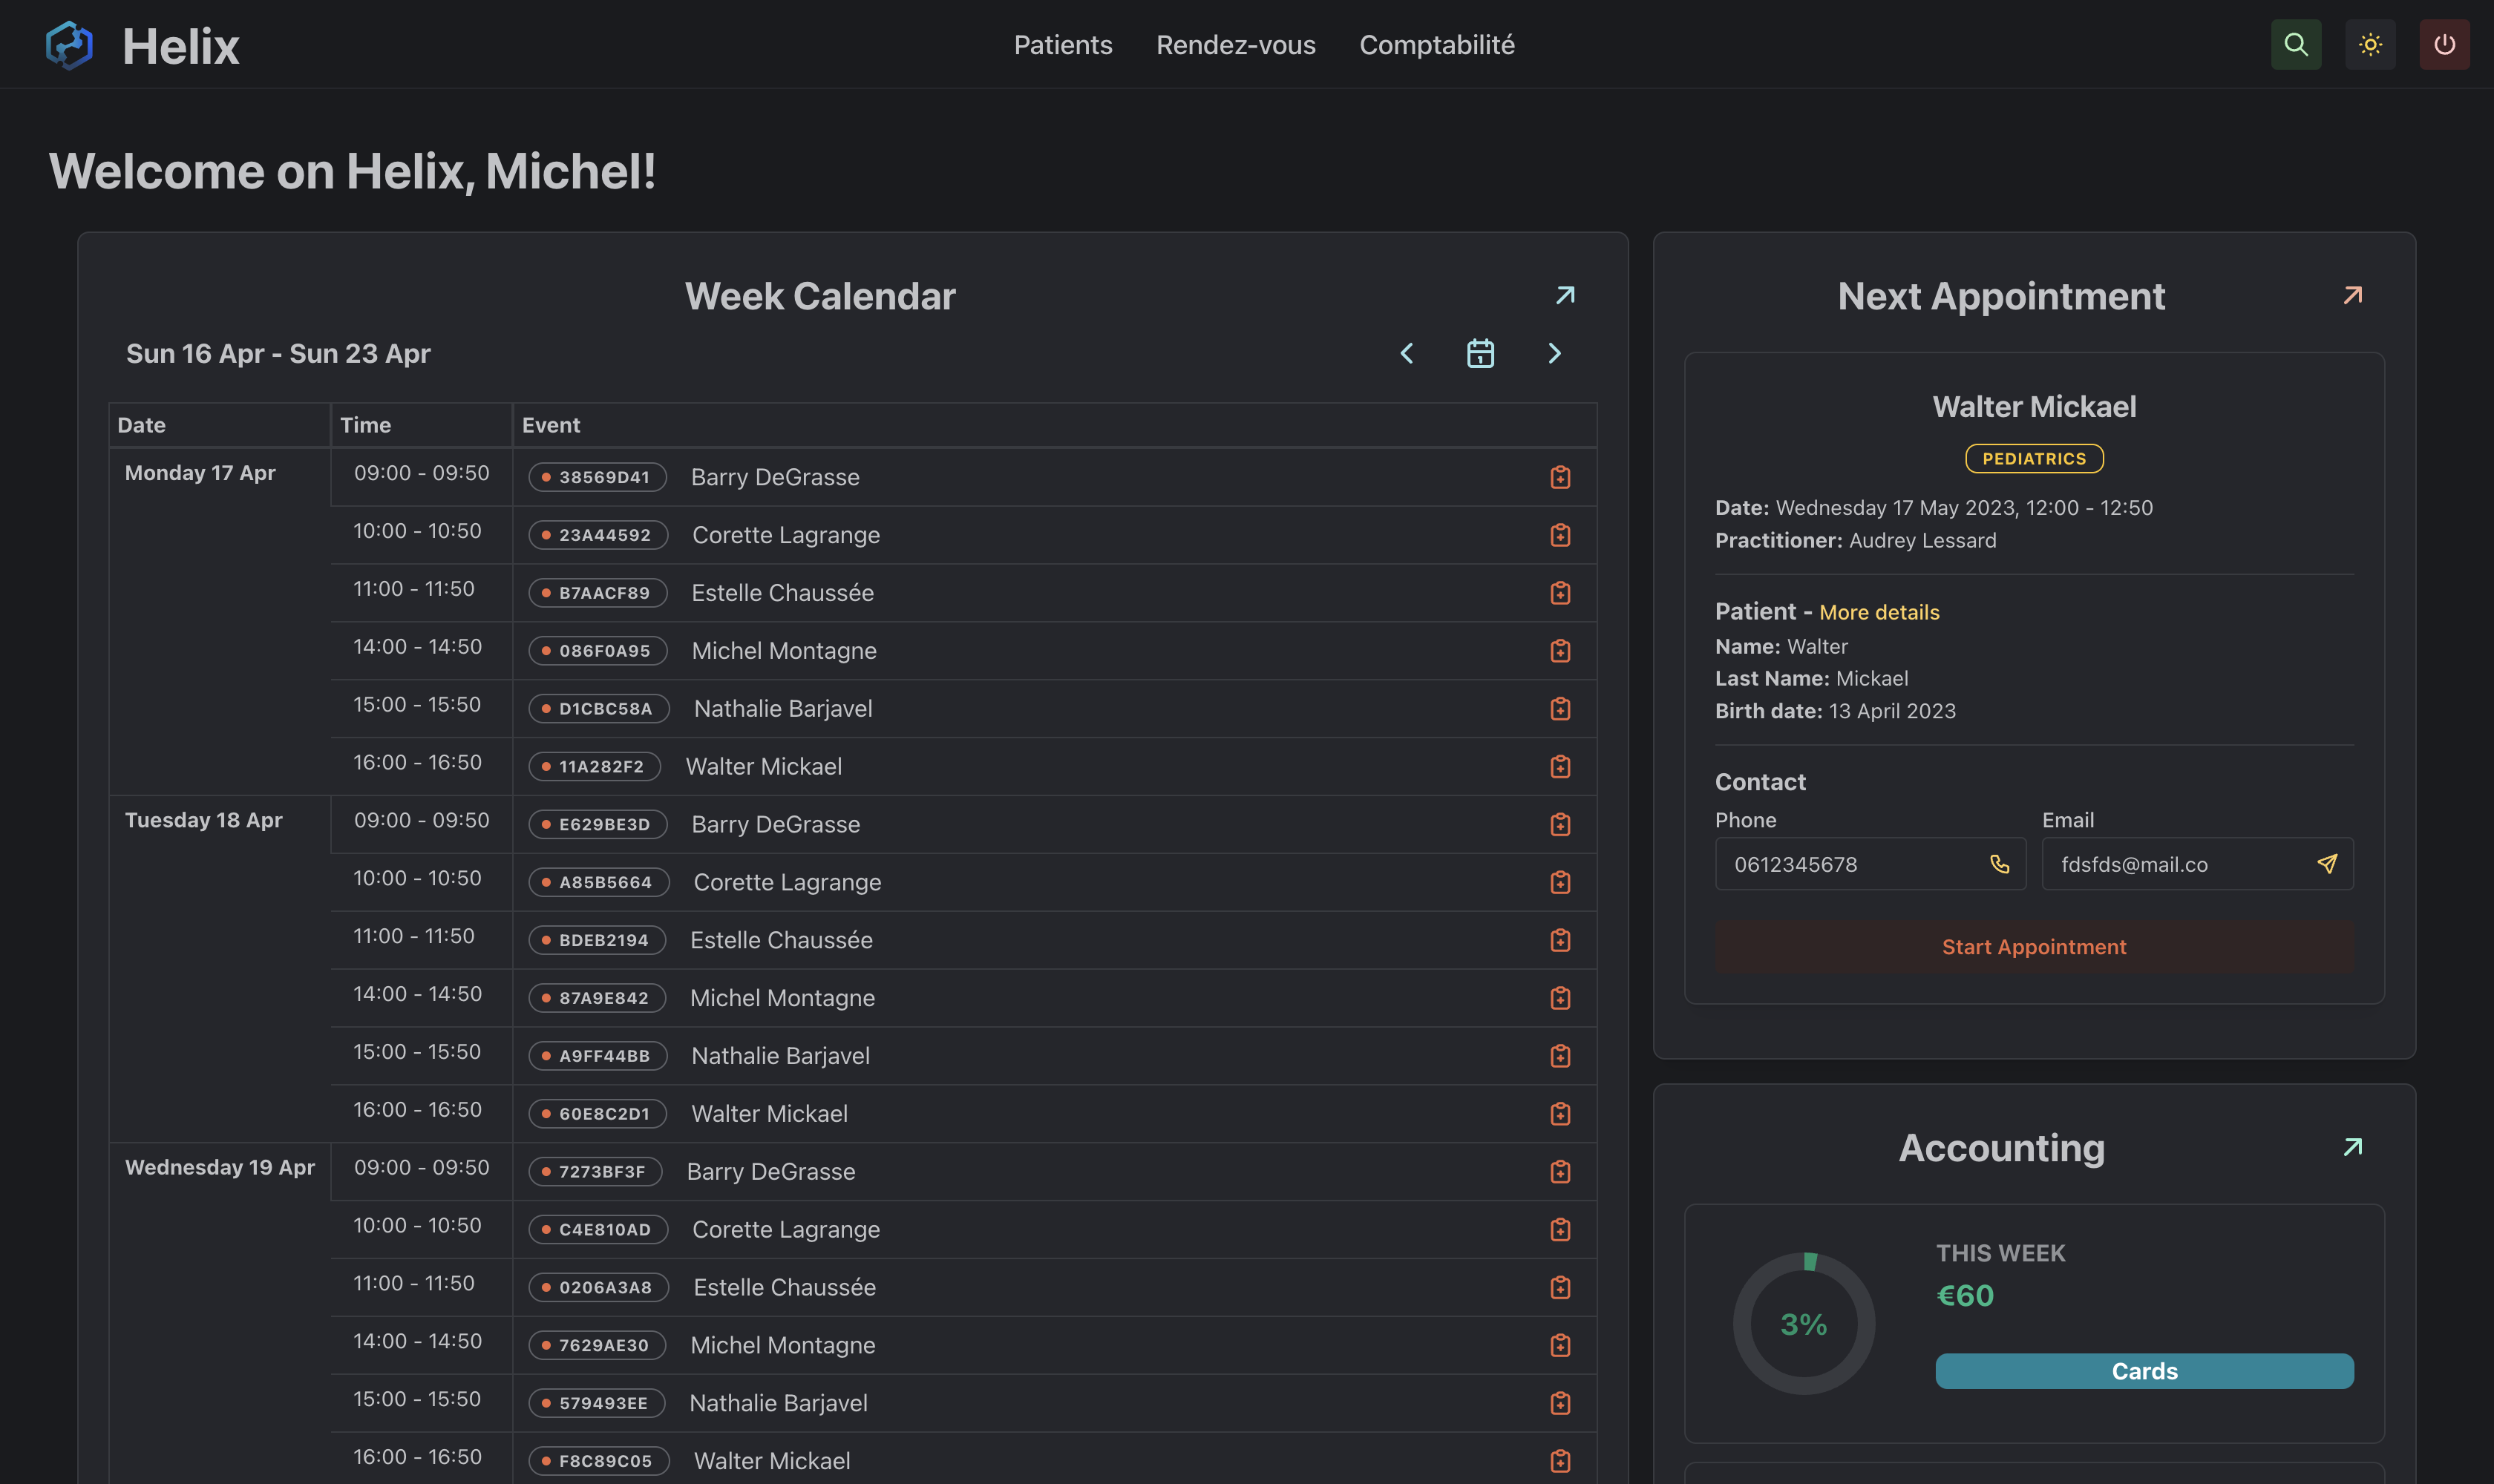Click the search icon in header

click(2295, 45)
